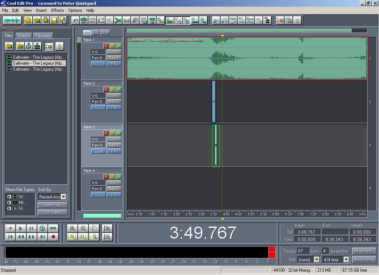
Task: Click the Zoom Out vertically icon
Action: tap(107, 237)
